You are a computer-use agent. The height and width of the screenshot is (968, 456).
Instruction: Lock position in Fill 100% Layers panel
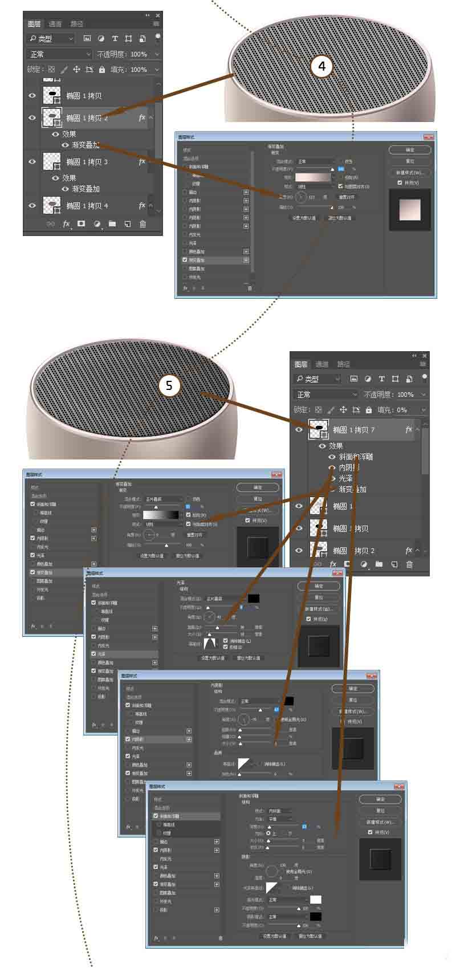(76, 70)
